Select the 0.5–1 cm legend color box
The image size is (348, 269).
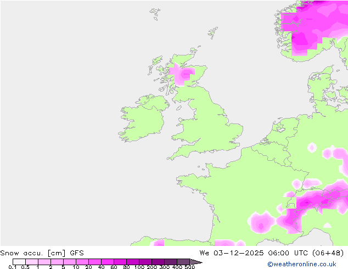[32, 262]
